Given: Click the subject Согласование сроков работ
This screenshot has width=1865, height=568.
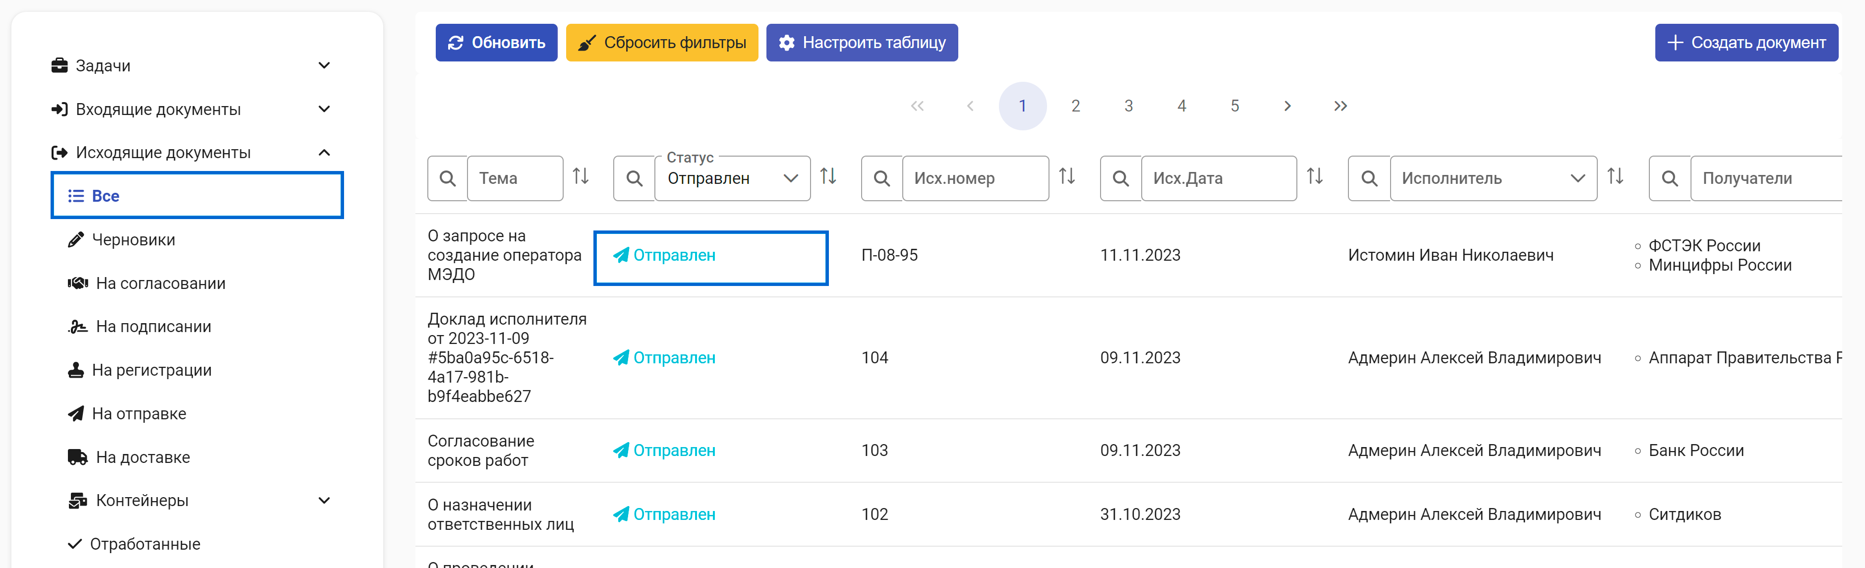Looking at the screenshot, I should 481,451.
